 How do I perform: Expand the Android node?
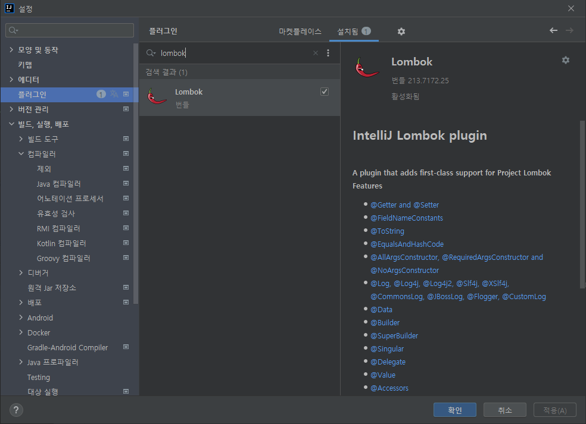tap(21, 317)
